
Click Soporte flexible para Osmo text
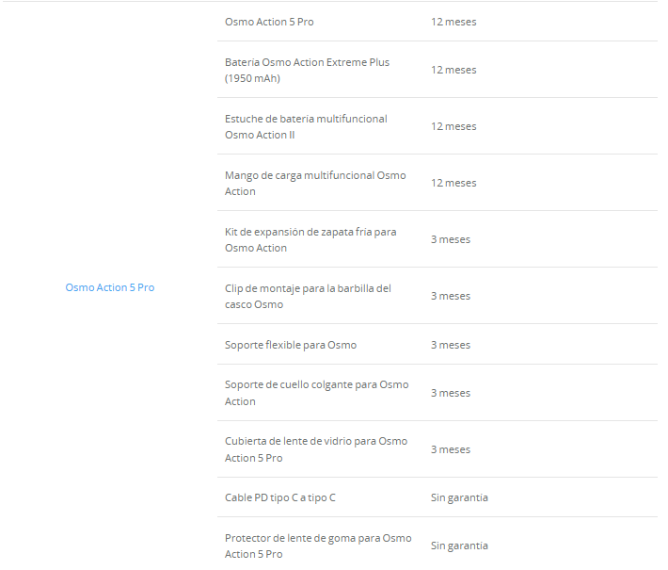(291, 345)
